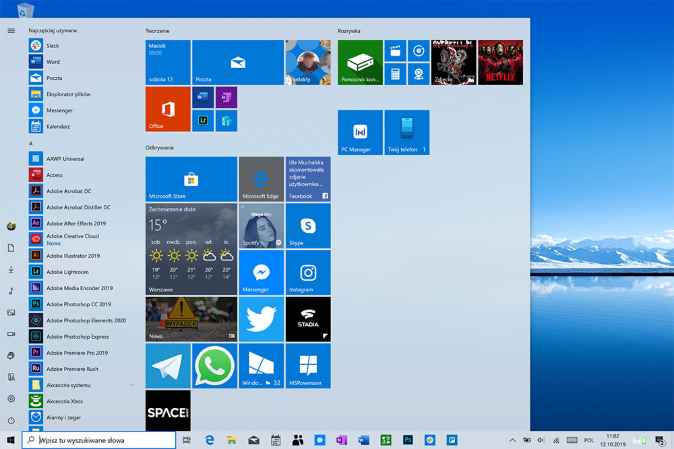Open Adobe After Effects 2019
674x449 pixels.
pyautogui.click(x=82, y=223)
